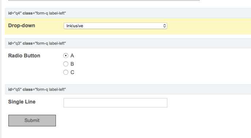Click the "Single Line" field label

click(22, 102)
